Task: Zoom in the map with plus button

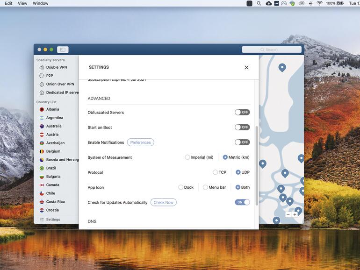Action: tap(295, 215)
